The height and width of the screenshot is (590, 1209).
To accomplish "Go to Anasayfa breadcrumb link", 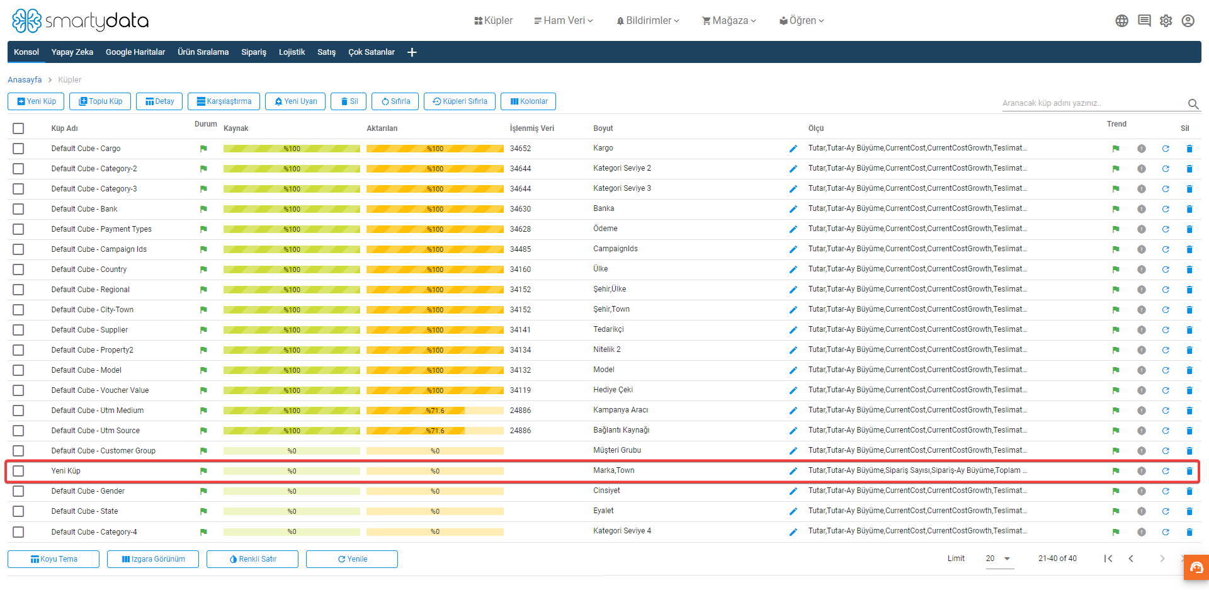I will (25, 80).
